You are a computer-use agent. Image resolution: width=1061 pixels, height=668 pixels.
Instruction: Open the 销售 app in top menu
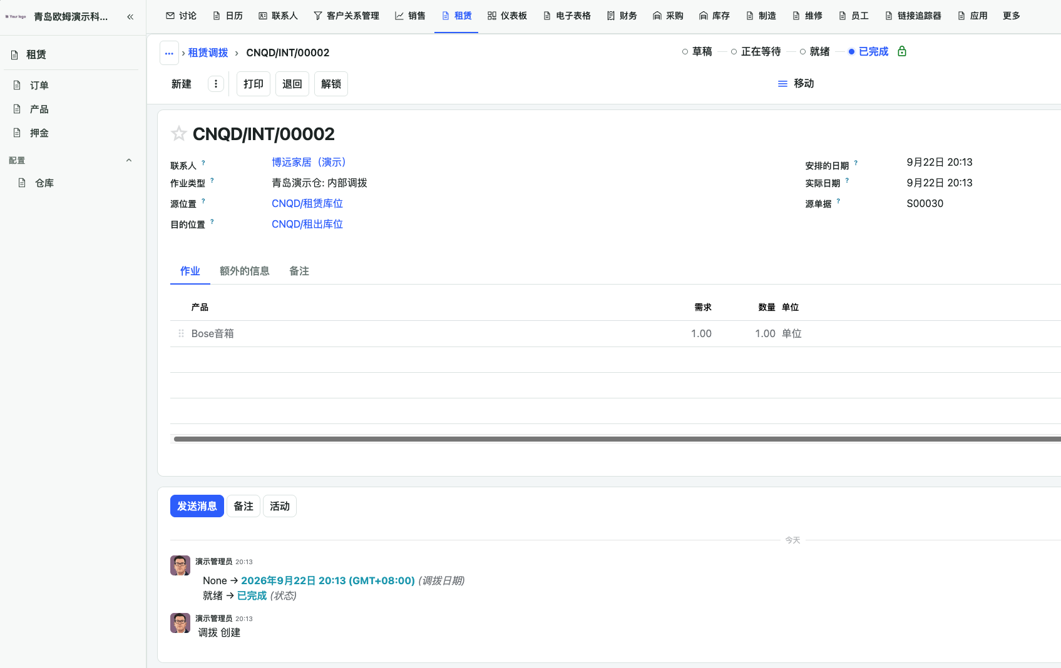[x=410, y=16]
